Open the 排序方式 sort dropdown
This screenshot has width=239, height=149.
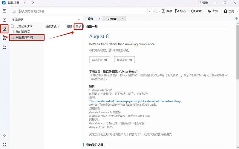click(x=52, y=27)
